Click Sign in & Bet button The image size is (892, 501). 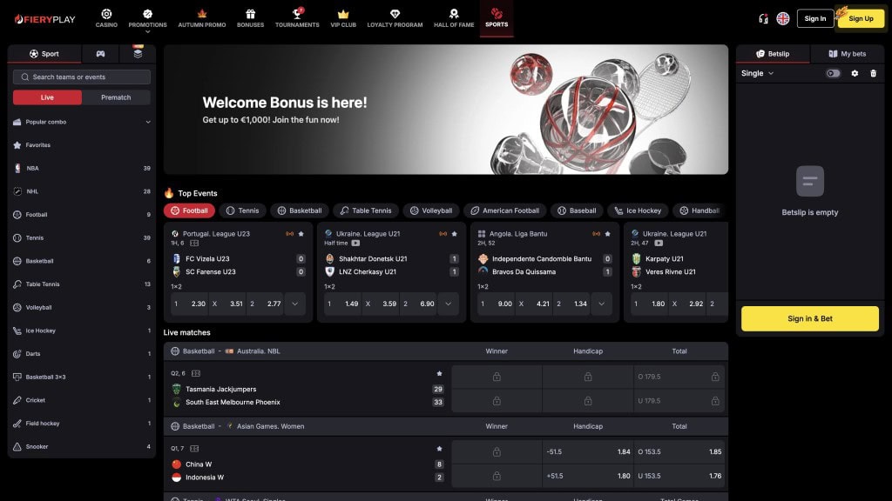[x=809, y=318]
